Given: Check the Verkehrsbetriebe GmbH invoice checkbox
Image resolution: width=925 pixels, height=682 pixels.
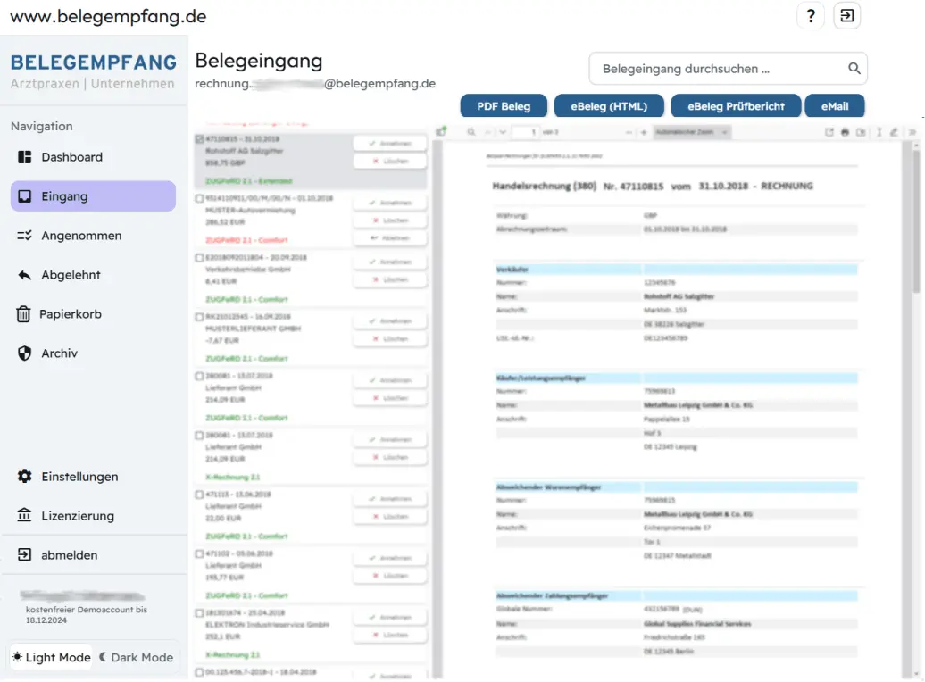Looking at the screenshot, I should coord(199,258).
